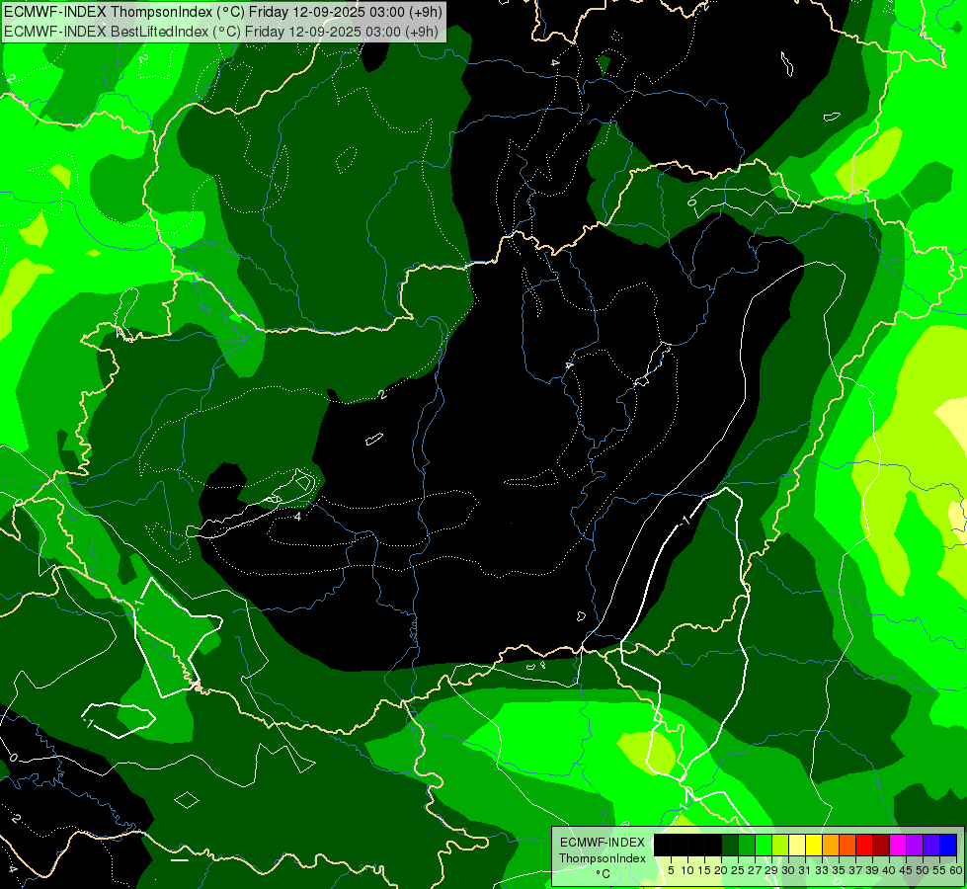Click the legend scale value 45
967x889 pixels.
[x=906, y=870]
